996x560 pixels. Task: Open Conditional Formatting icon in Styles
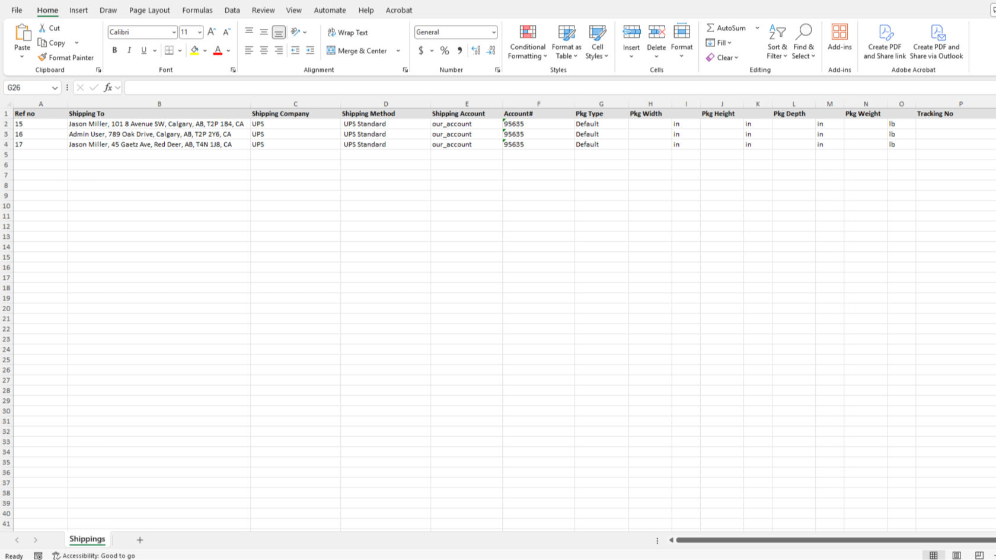tap(528, 32)
